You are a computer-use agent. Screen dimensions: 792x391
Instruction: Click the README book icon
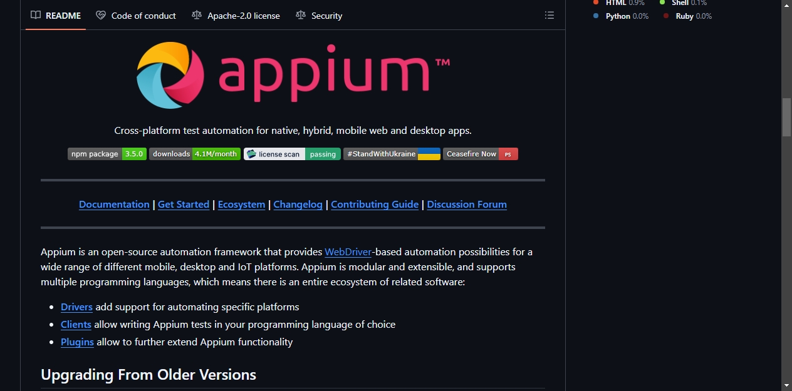tap(36, 15)
